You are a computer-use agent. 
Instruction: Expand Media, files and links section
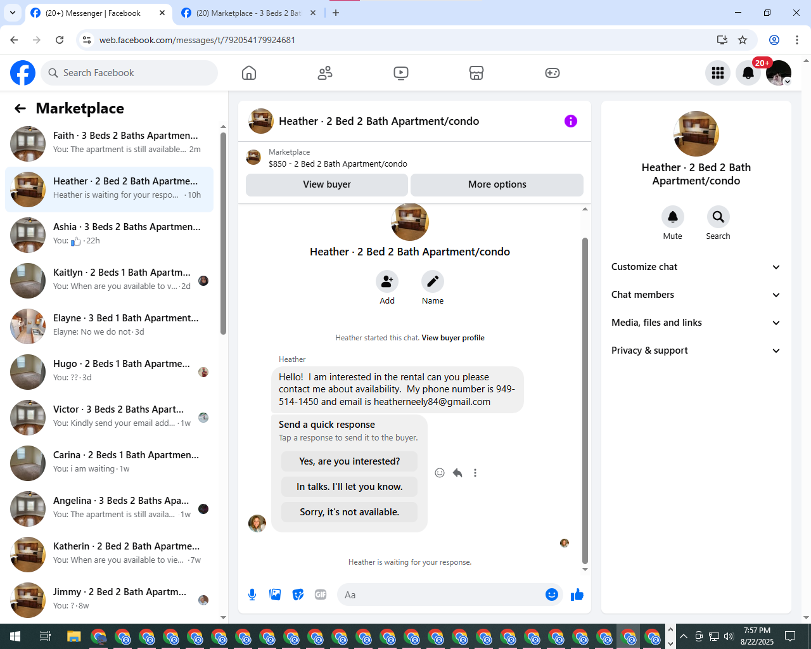(696, 323)
